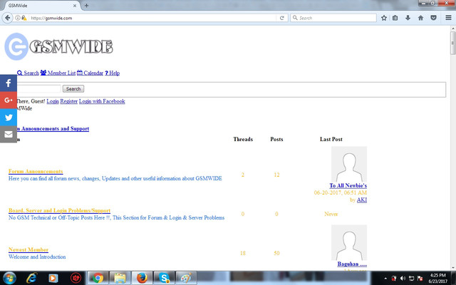The image size is (456, 285).
Task: Share page on Facebook sidebar icon
Action: coord(9,83)
